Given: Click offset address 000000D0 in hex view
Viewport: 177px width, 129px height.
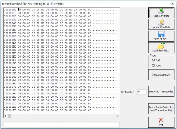Looking at the screenshot, I should point(10,53).
